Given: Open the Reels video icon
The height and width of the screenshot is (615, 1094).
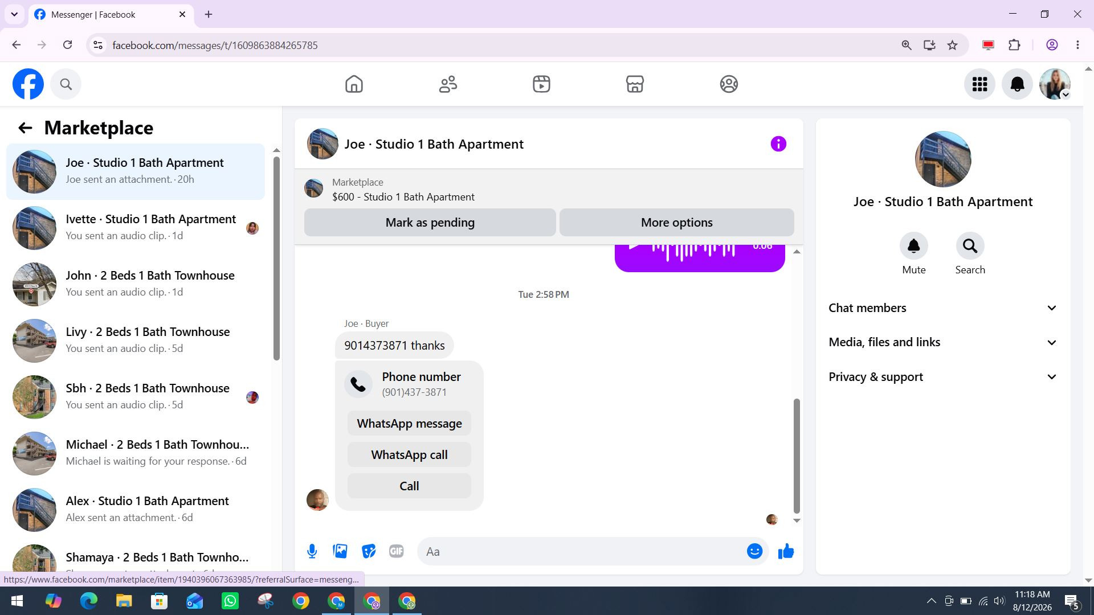Looking at the screenshot, I should [541, 84].
